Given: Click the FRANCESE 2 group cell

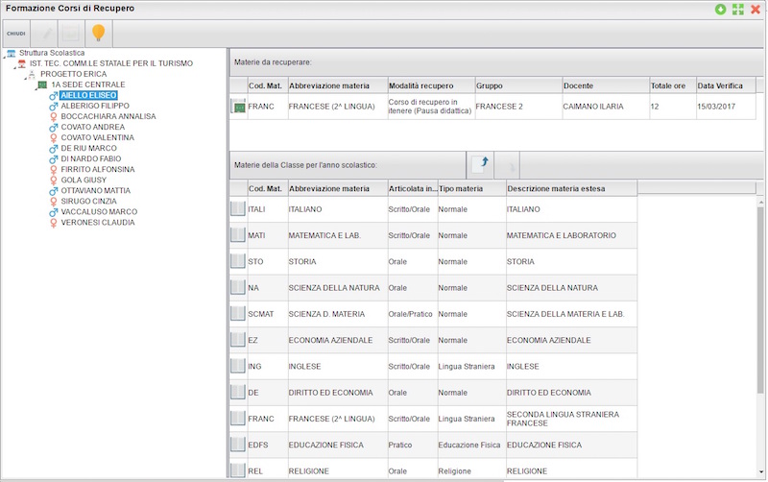Looking at the screenshot, I should coord(518,107).
